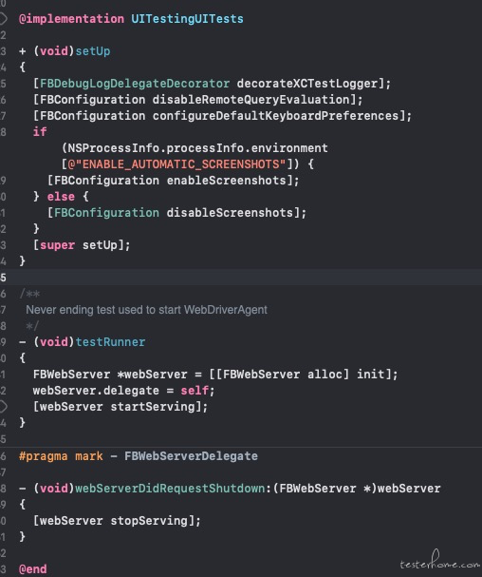Click the diamond beside webServer startServing line
Viewport: 482px width, 577px height.
click(x=3, y=407)
